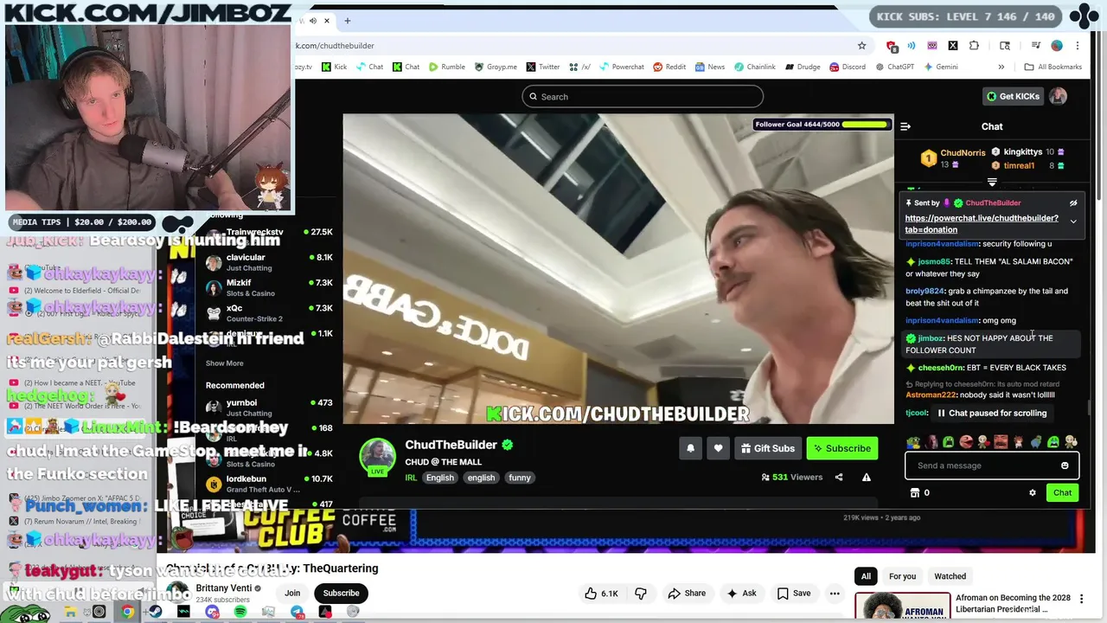Open the ChatGPT bookmark
Viewport: 1107px width, 623px height.
tap(894, 67)
